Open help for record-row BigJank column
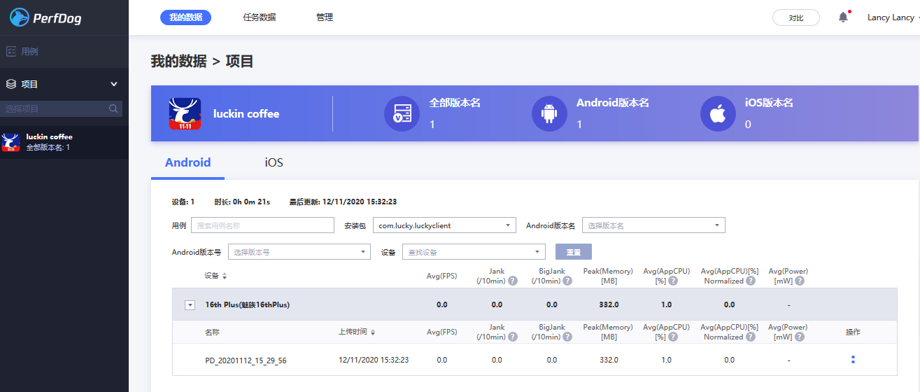This screenshot has height=392, width=920. coord(567,337)
